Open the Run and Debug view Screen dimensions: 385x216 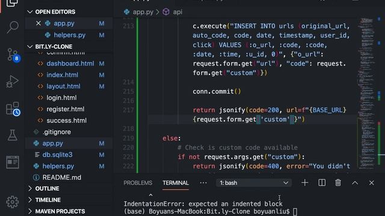click(x=12, y=82)
